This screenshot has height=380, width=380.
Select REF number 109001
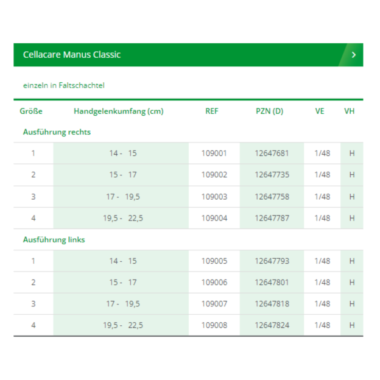[214, 153]
